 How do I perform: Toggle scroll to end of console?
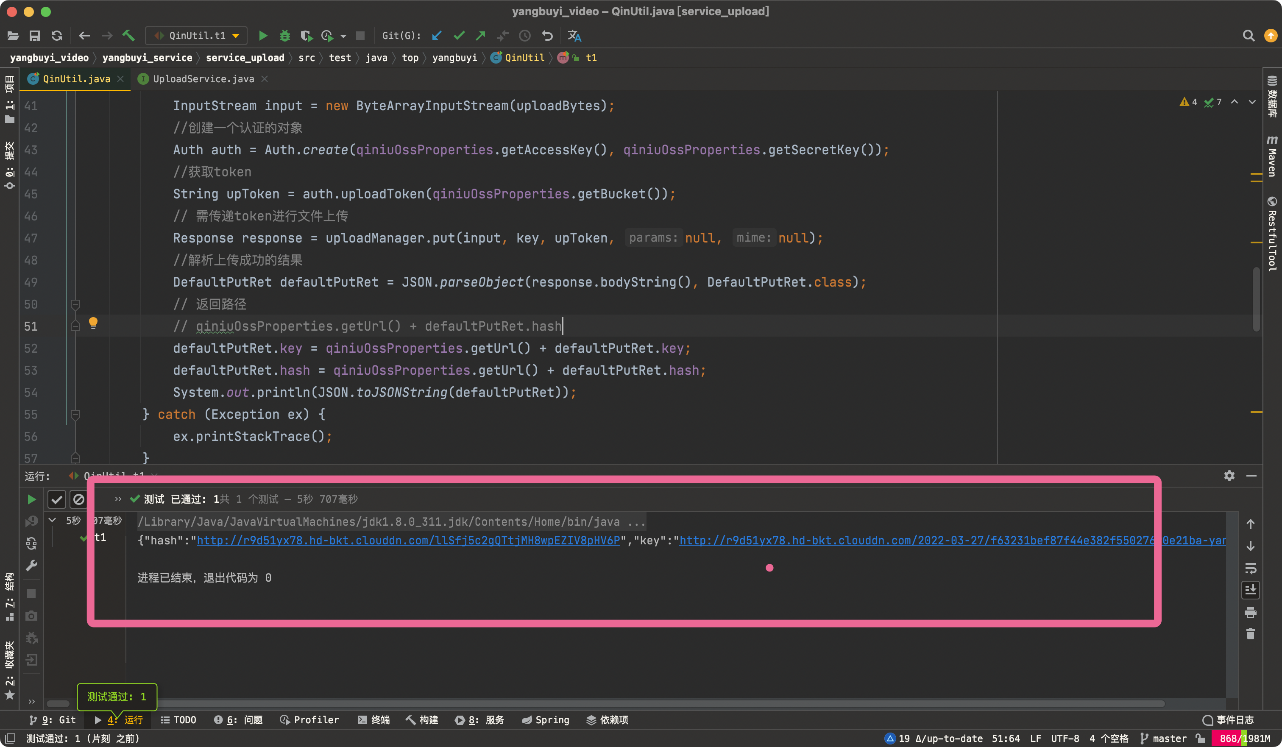pyautogui.click(x=1251, y=590)
